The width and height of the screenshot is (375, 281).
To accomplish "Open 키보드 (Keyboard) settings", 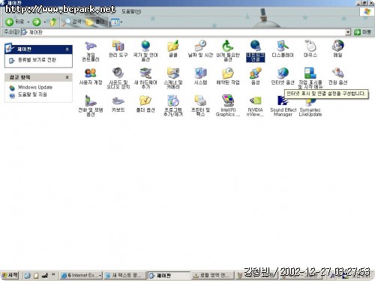I will (118, 104).
